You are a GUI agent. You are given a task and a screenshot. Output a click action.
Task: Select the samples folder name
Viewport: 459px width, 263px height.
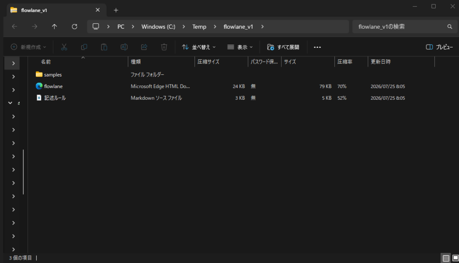point(53,75)
